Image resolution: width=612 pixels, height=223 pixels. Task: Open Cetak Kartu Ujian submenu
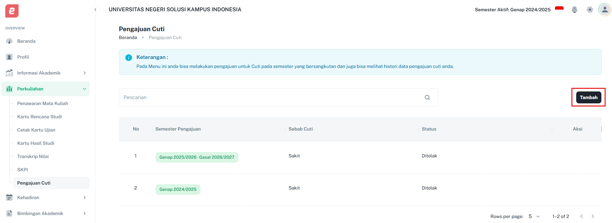[x=51, y=130]
